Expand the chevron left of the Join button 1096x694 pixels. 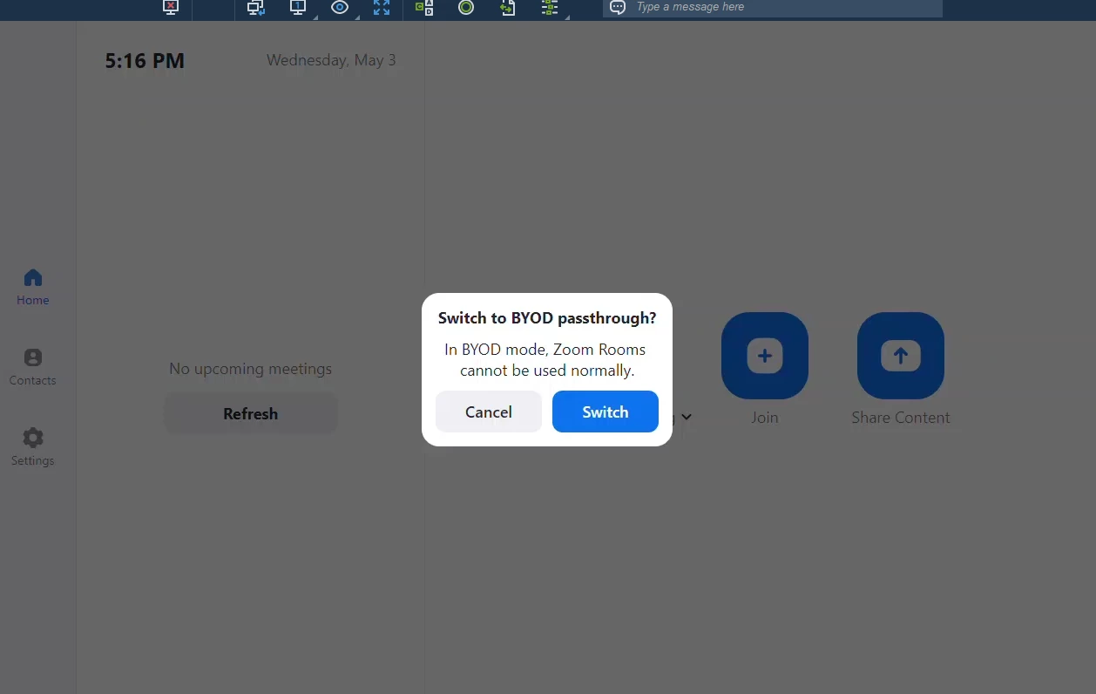[687, 417]
